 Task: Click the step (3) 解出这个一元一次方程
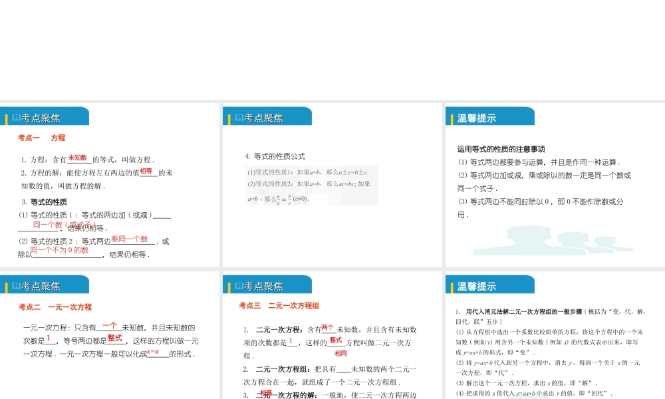526,383
